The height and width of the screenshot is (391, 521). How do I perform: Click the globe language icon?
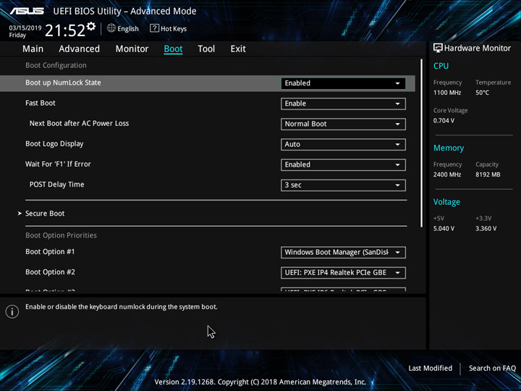pyautogui.click(x=111, y=28)
